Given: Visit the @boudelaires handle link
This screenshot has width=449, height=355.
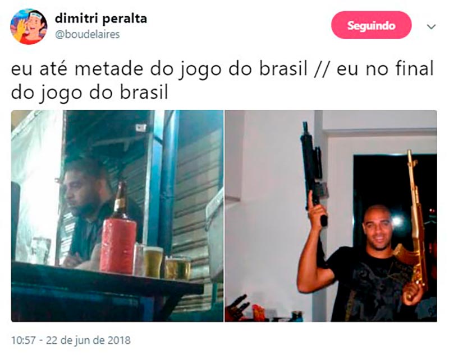Looking at the screenshot, I should point(87,34).
